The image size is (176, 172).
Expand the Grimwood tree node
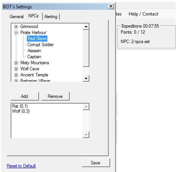click(x=16, y=26)
